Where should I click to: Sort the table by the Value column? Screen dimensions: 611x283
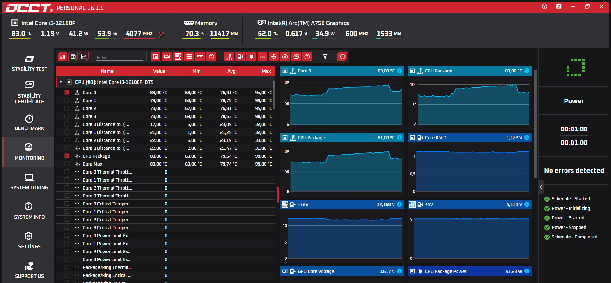click(x=159, y=71)
